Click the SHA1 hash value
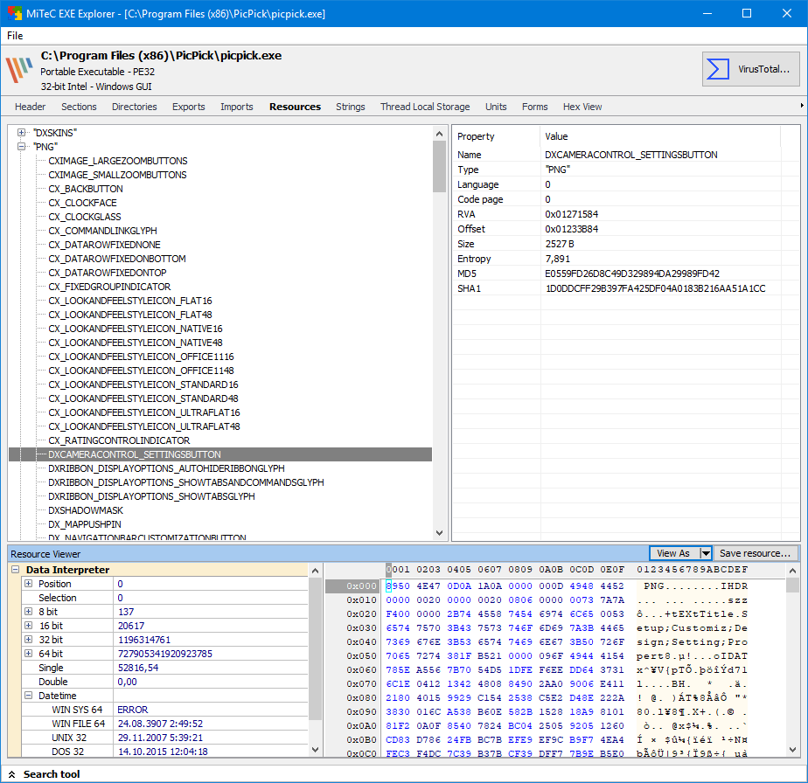The height and width of the screenshot is (783, 808). pyautogui.click(x=656, y=288)
